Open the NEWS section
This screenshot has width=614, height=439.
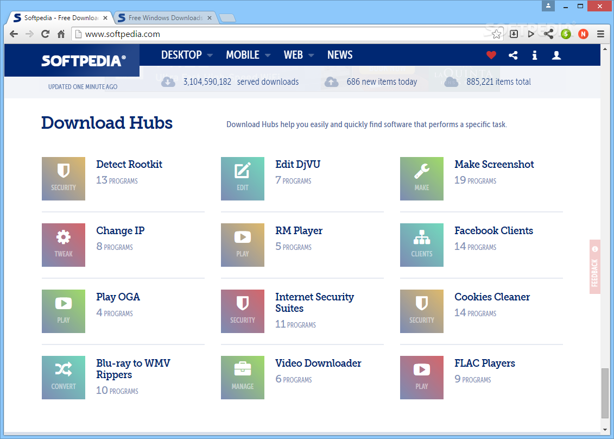tap(340, 55)
